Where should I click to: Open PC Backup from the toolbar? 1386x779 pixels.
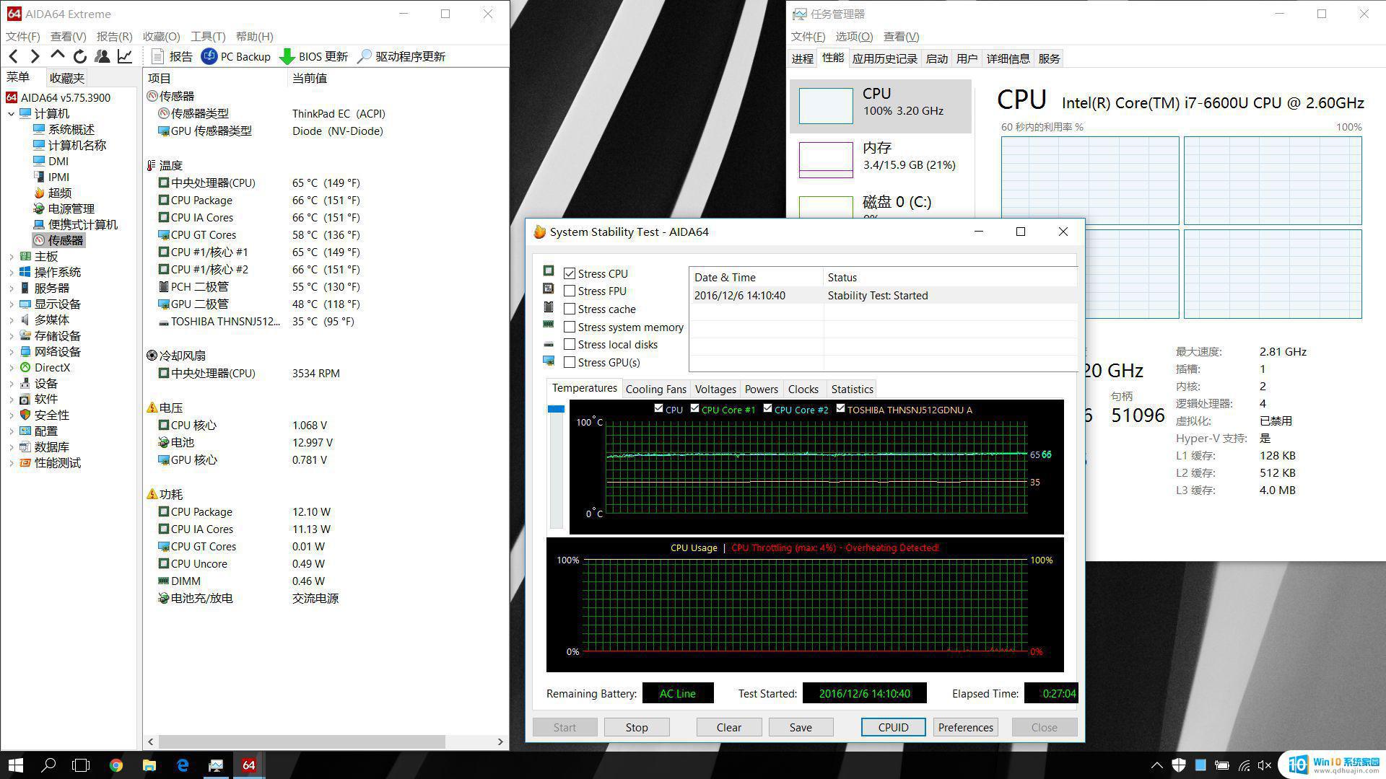click(x=236, y=56)
